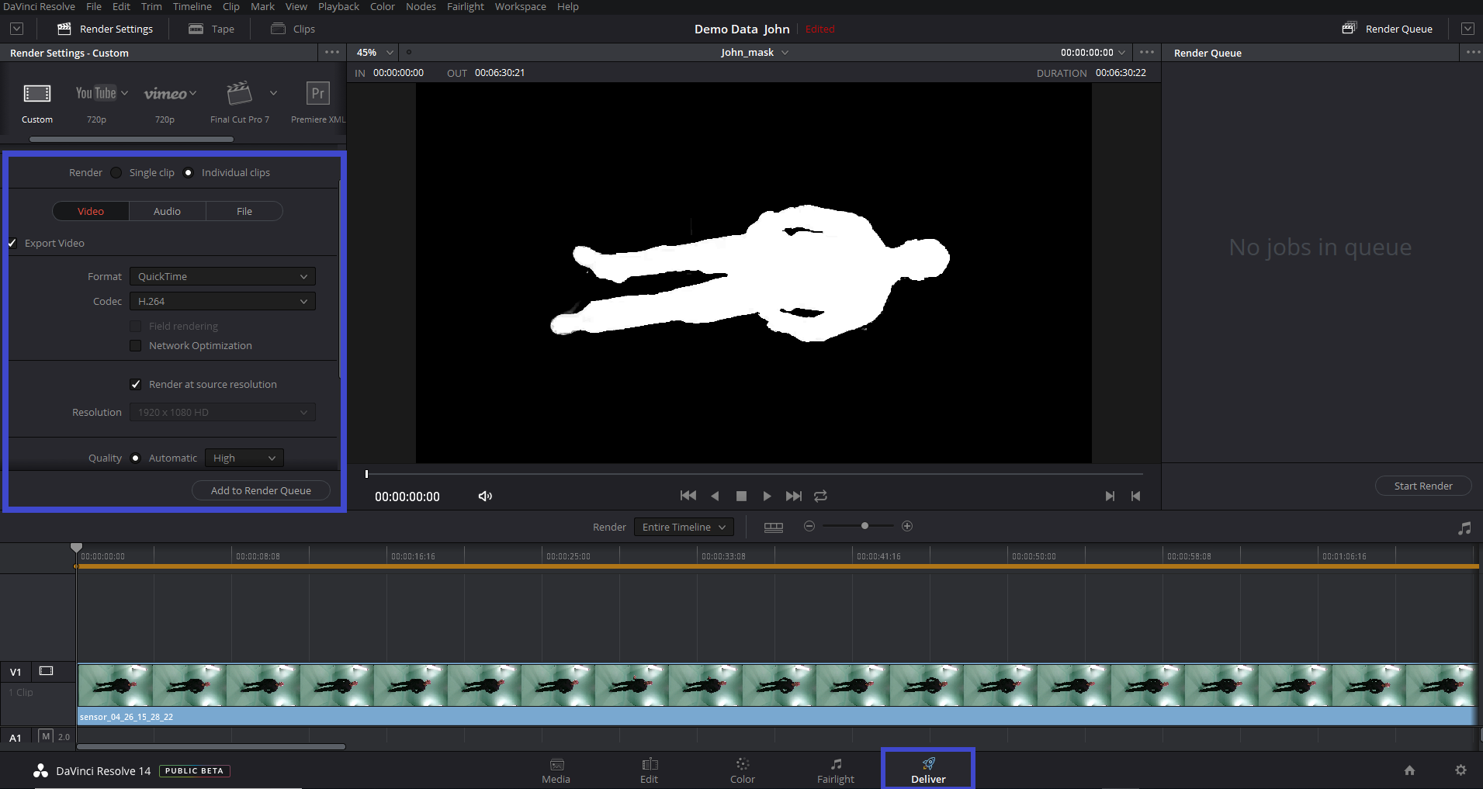Choose the Vimeo 720p preset

[165, 94]
